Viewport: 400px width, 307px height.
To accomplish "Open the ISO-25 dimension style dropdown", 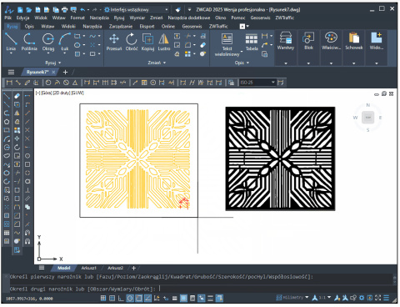I will click(257, 83).
